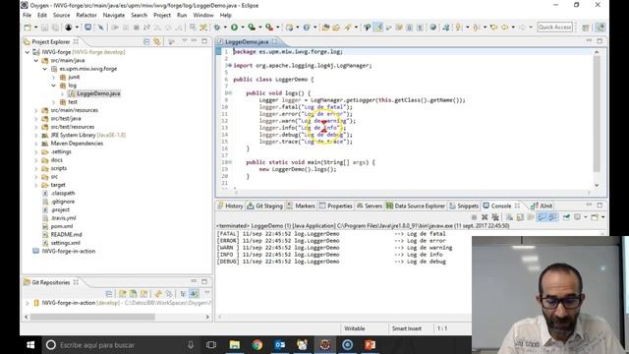Toggle Mark Occurrences highlighter in toolbar
Image resolution: width=629 pixels, height=354 pixels.
click(x=377, y=28)
